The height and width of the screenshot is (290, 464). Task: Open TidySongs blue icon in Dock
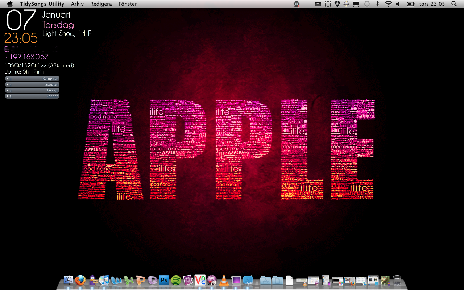(248, 280)
